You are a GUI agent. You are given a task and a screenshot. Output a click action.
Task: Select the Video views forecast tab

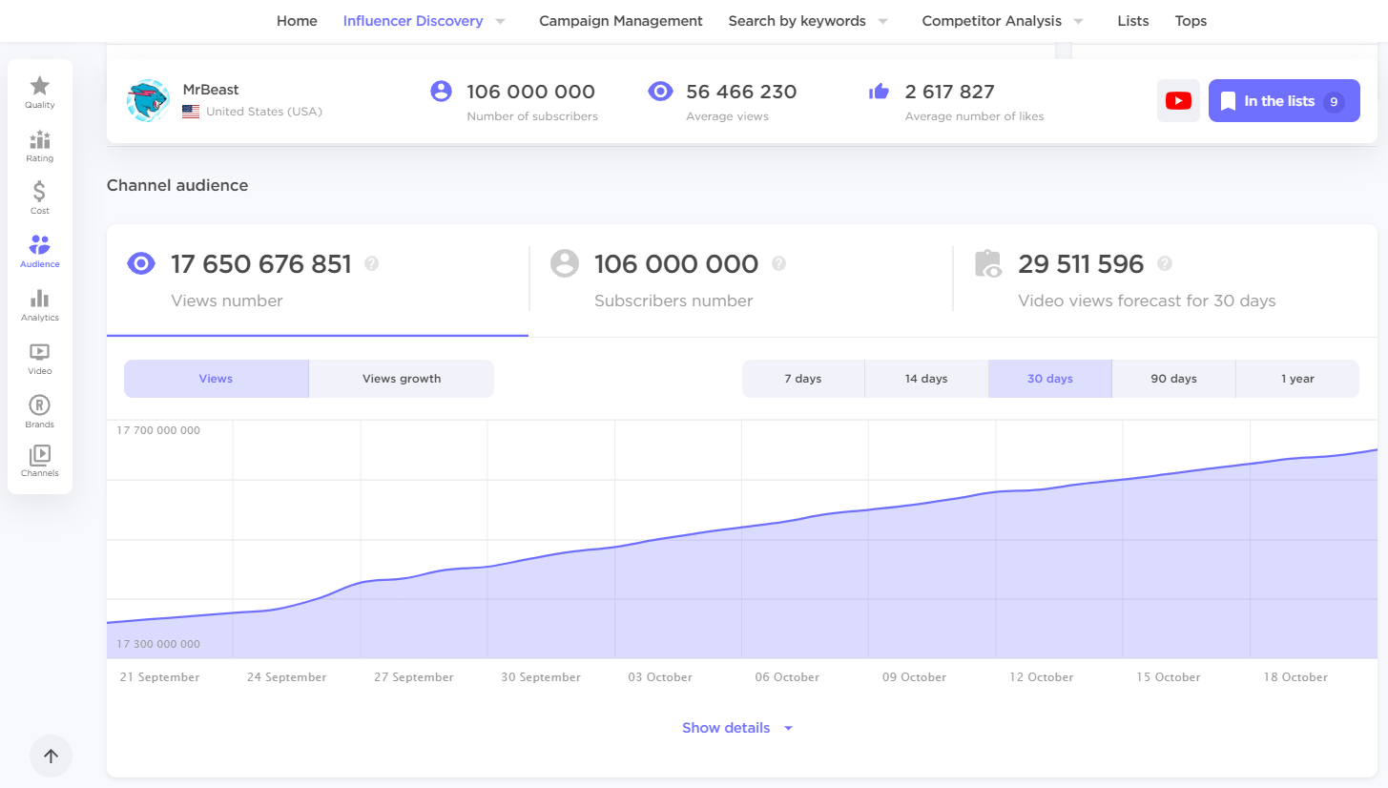tap(1165, 280)
